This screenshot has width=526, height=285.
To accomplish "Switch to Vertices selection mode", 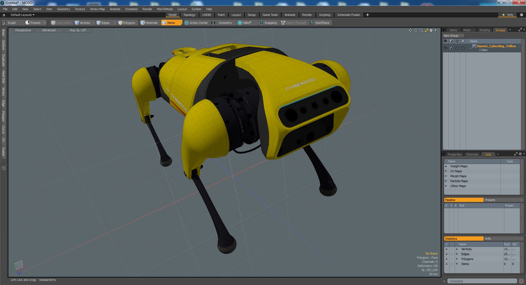I will click(84, 23).
